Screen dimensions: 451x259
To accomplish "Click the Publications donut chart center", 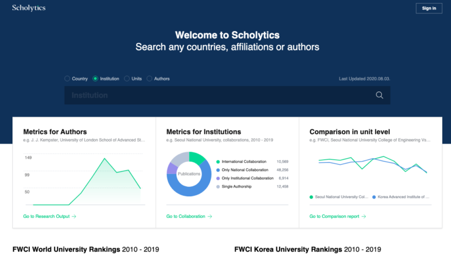I will [189, 174].
